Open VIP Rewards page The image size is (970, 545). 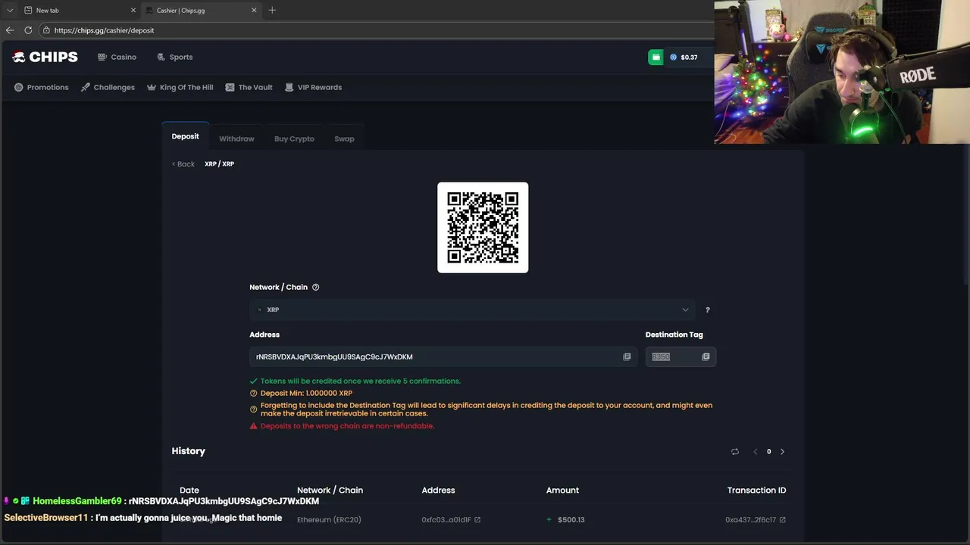click(x=313, y=87)
